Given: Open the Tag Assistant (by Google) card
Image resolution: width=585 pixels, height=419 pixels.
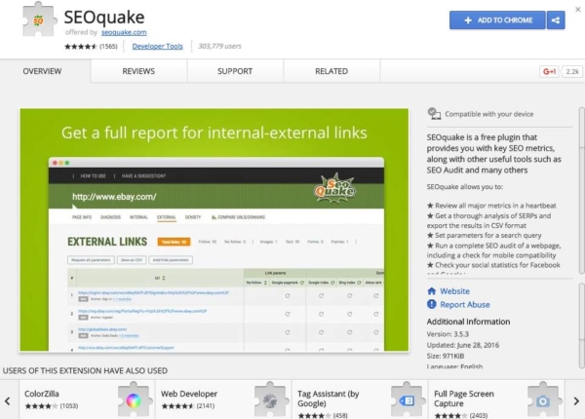Looking at the screenshot, I should (360, 400).
